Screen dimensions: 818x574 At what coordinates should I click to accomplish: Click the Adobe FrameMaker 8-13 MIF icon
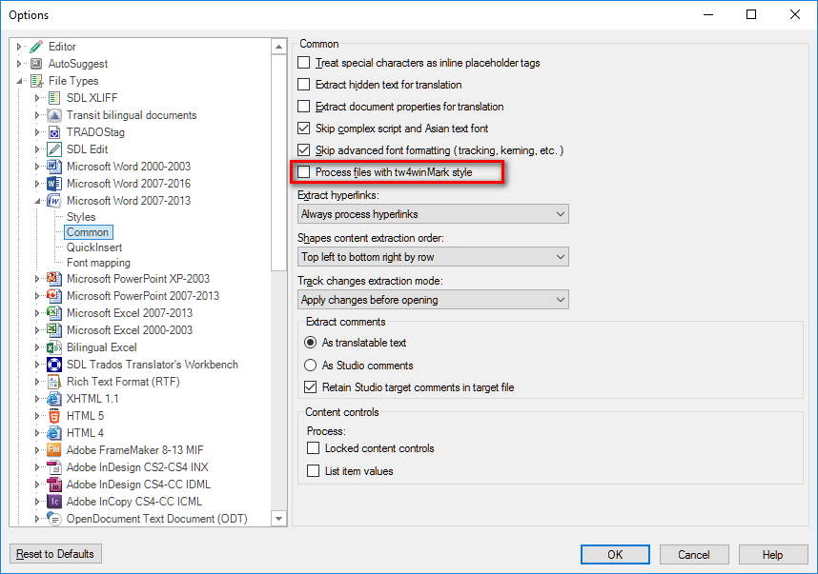pos(54,450)
